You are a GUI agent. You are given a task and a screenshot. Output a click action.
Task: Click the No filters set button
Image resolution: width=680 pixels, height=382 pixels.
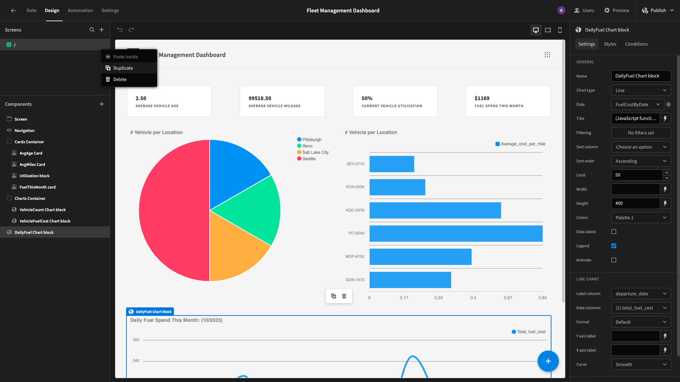pos(641,133)
